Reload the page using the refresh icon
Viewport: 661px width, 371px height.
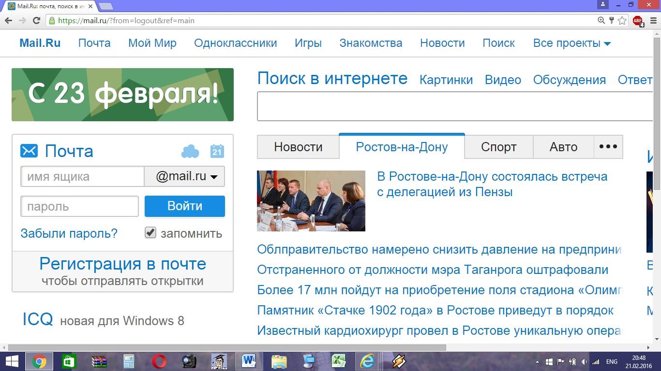tap(36, 21)
